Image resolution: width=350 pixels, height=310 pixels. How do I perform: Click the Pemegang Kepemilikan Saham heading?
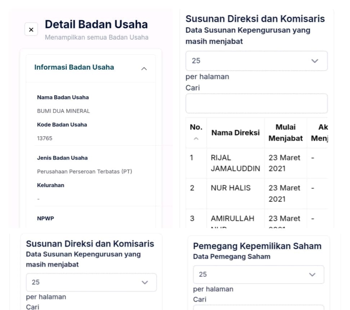tap(257, 246)
